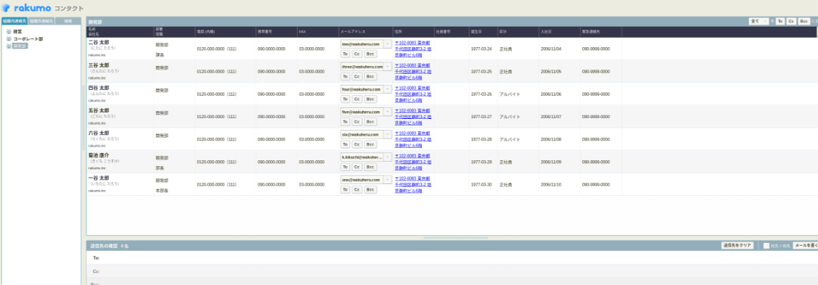Tick the checkbox next to メールを書く
The height and width of the screenshot is (285, 818).
pos(767,245)
